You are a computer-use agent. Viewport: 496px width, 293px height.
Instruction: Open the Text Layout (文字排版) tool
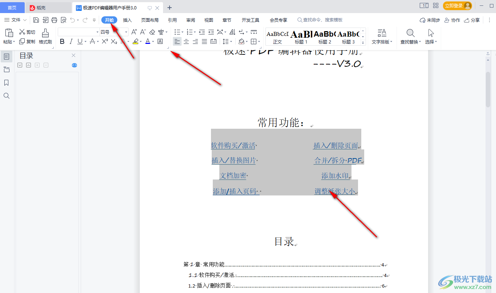coord(382,37)
